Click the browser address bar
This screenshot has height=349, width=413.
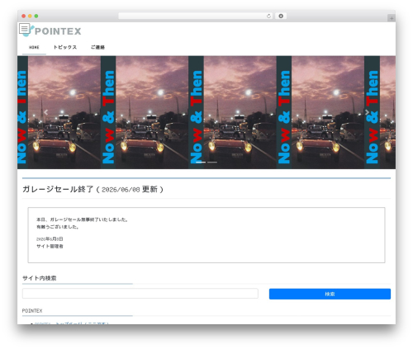[196, 17]
